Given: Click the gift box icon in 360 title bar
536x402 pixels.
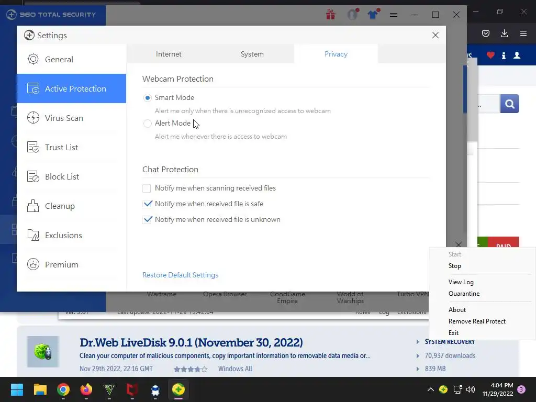Looking at the screenshot, I should pyautogui.click(x=331, y=14).
